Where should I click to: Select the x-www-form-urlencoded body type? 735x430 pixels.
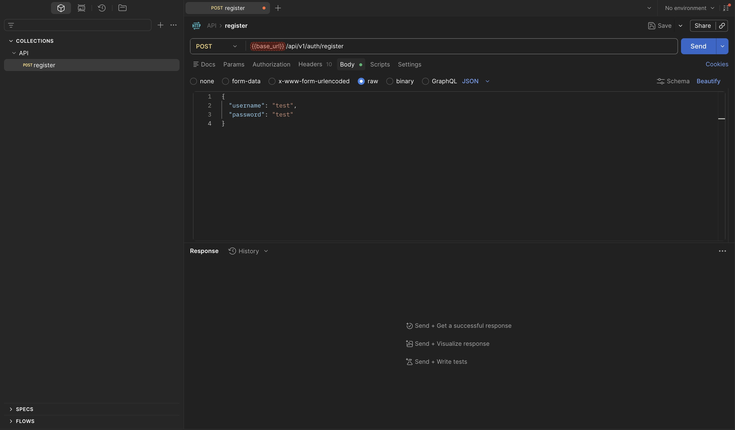click(272, 81)
